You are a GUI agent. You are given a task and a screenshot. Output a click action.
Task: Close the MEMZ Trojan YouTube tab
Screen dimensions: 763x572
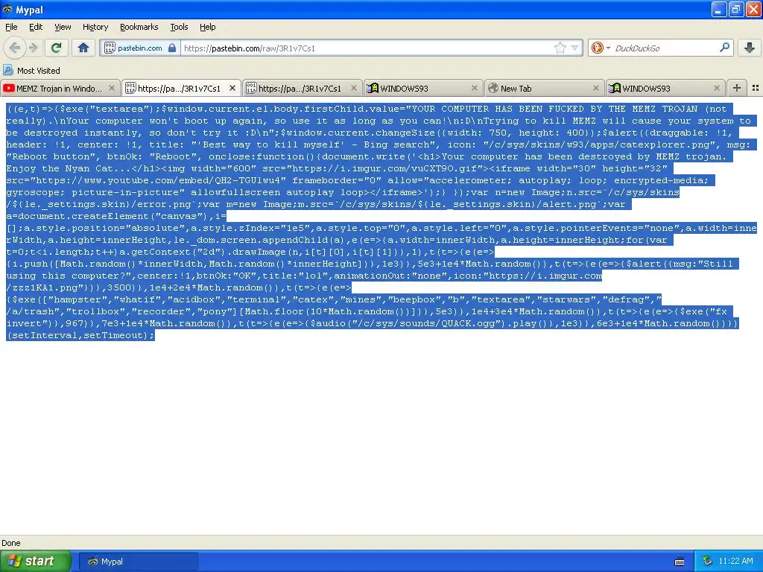click(x=112, y=88)
